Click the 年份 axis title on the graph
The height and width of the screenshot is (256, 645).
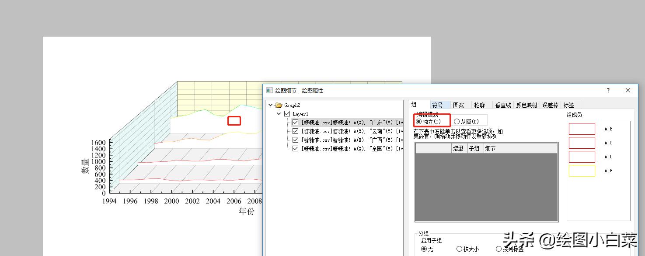coord(247,212)
